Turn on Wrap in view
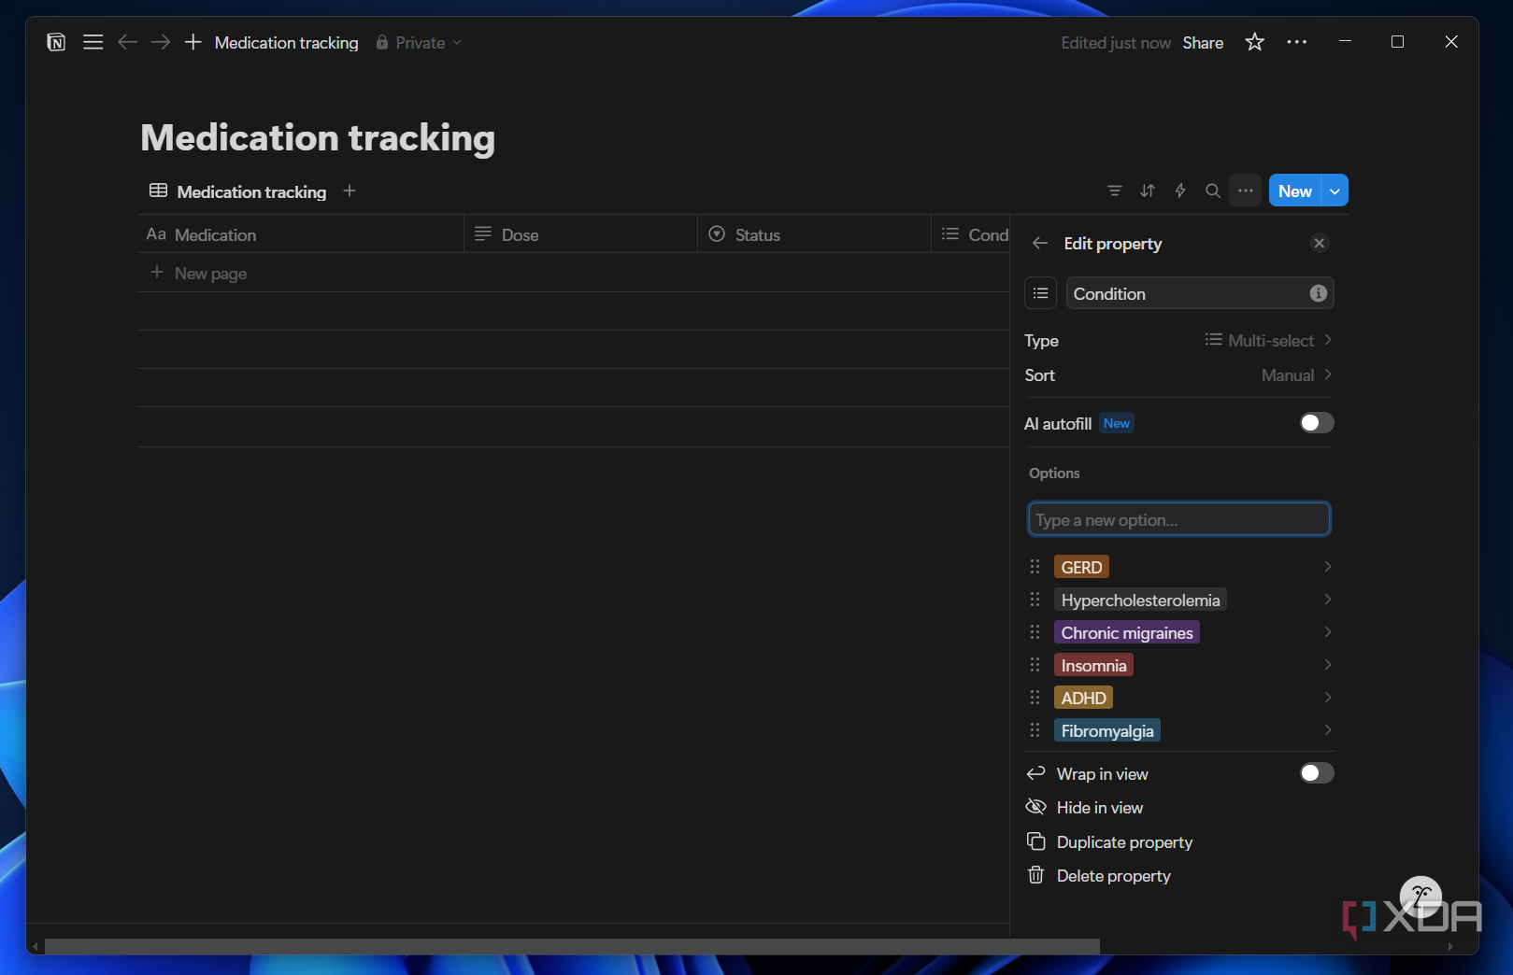Viewport: 1513px width, 975px height. 1317,773
